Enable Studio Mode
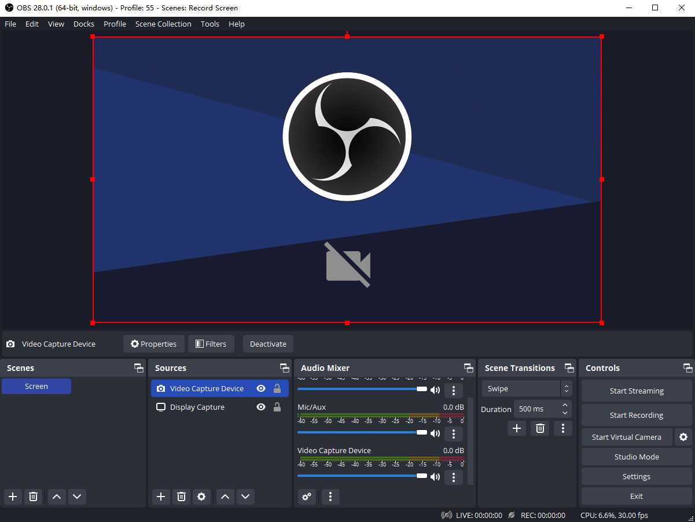This screenshot has width=695, height=522. (x=637, y=457)
